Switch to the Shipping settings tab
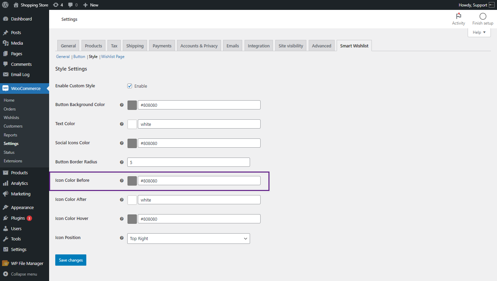 [x=135, y=46]
